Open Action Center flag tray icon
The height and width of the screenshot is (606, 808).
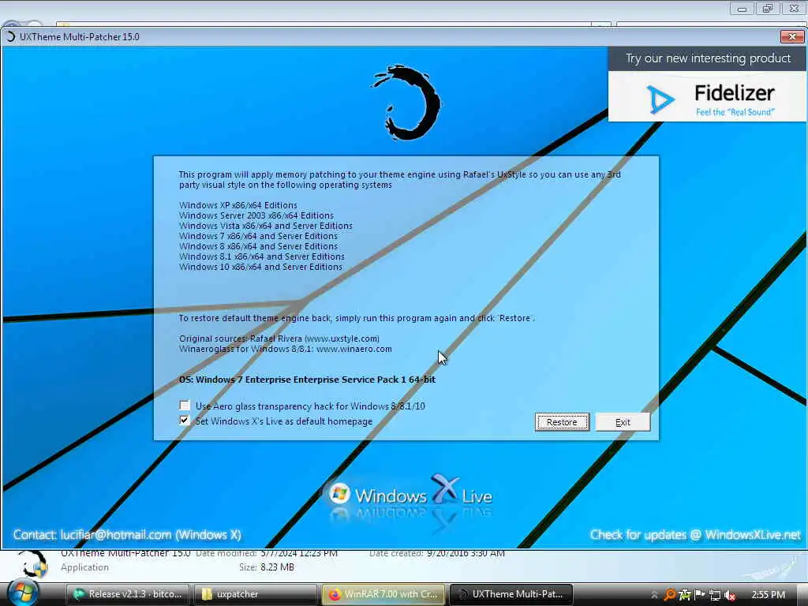[699, 594]
